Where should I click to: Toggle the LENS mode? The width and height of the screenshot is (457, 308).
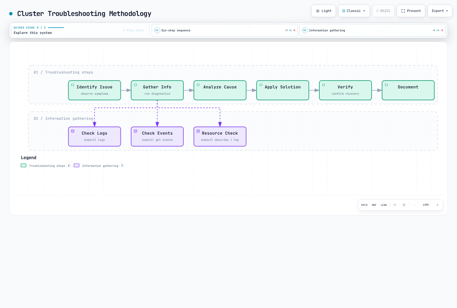(384, 205)
